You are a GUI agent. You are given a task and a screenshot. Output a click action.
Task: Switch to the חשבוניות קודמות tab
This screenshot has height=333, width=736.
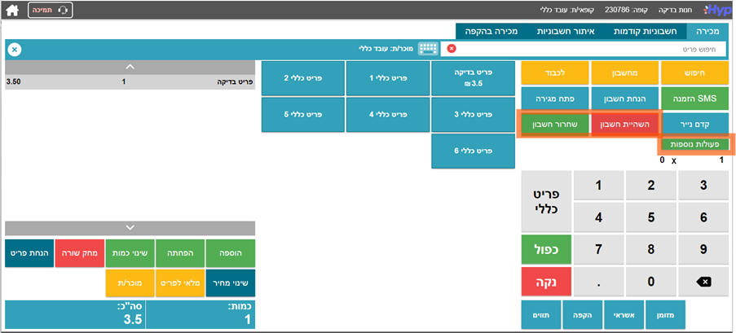(x=642, y=31)
